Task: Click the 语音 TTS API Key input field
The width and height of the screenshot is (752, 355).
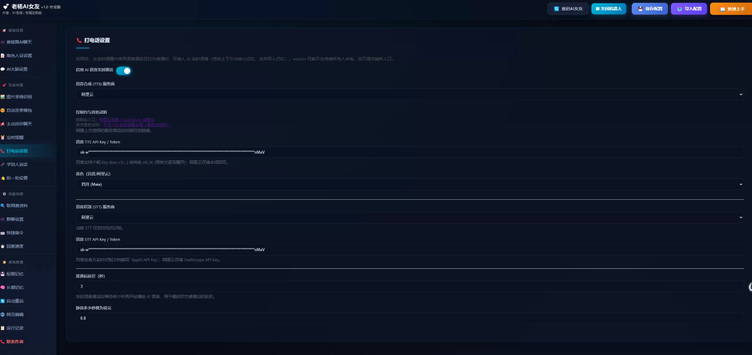Action: coord(410,152)
